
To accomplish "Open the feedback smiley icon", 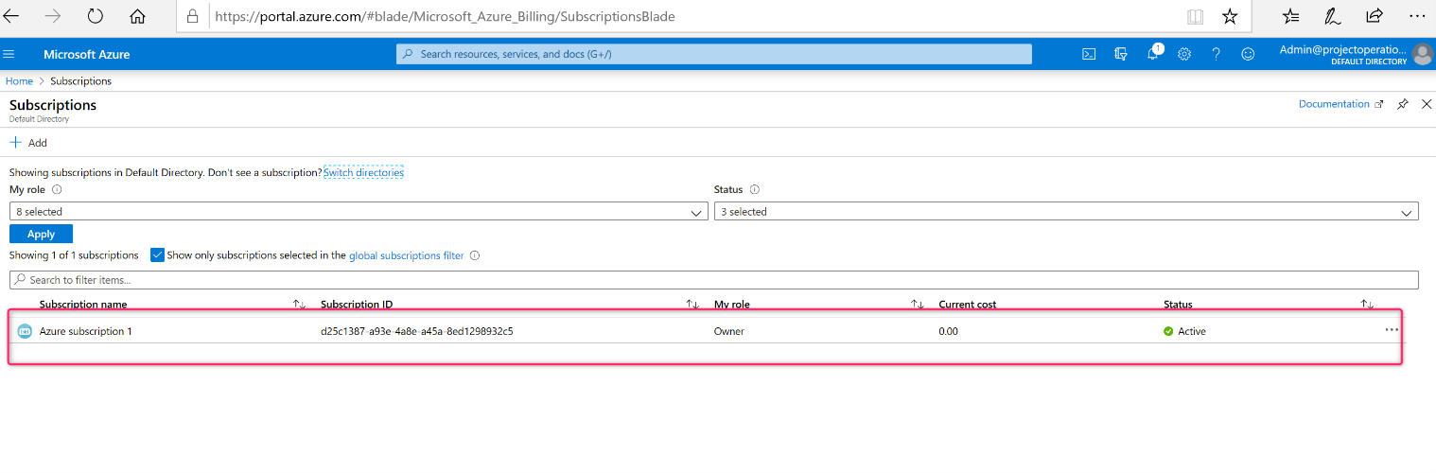I will pos(1248,54).
